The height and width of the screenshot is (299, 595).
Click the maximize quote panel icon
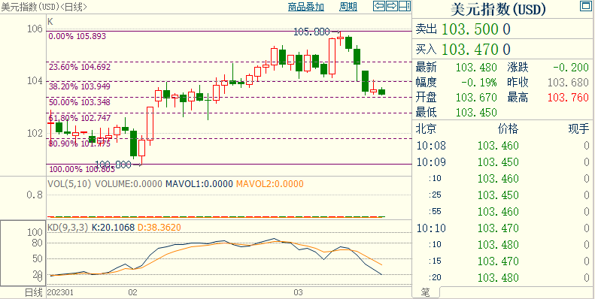tap(585, 6)
